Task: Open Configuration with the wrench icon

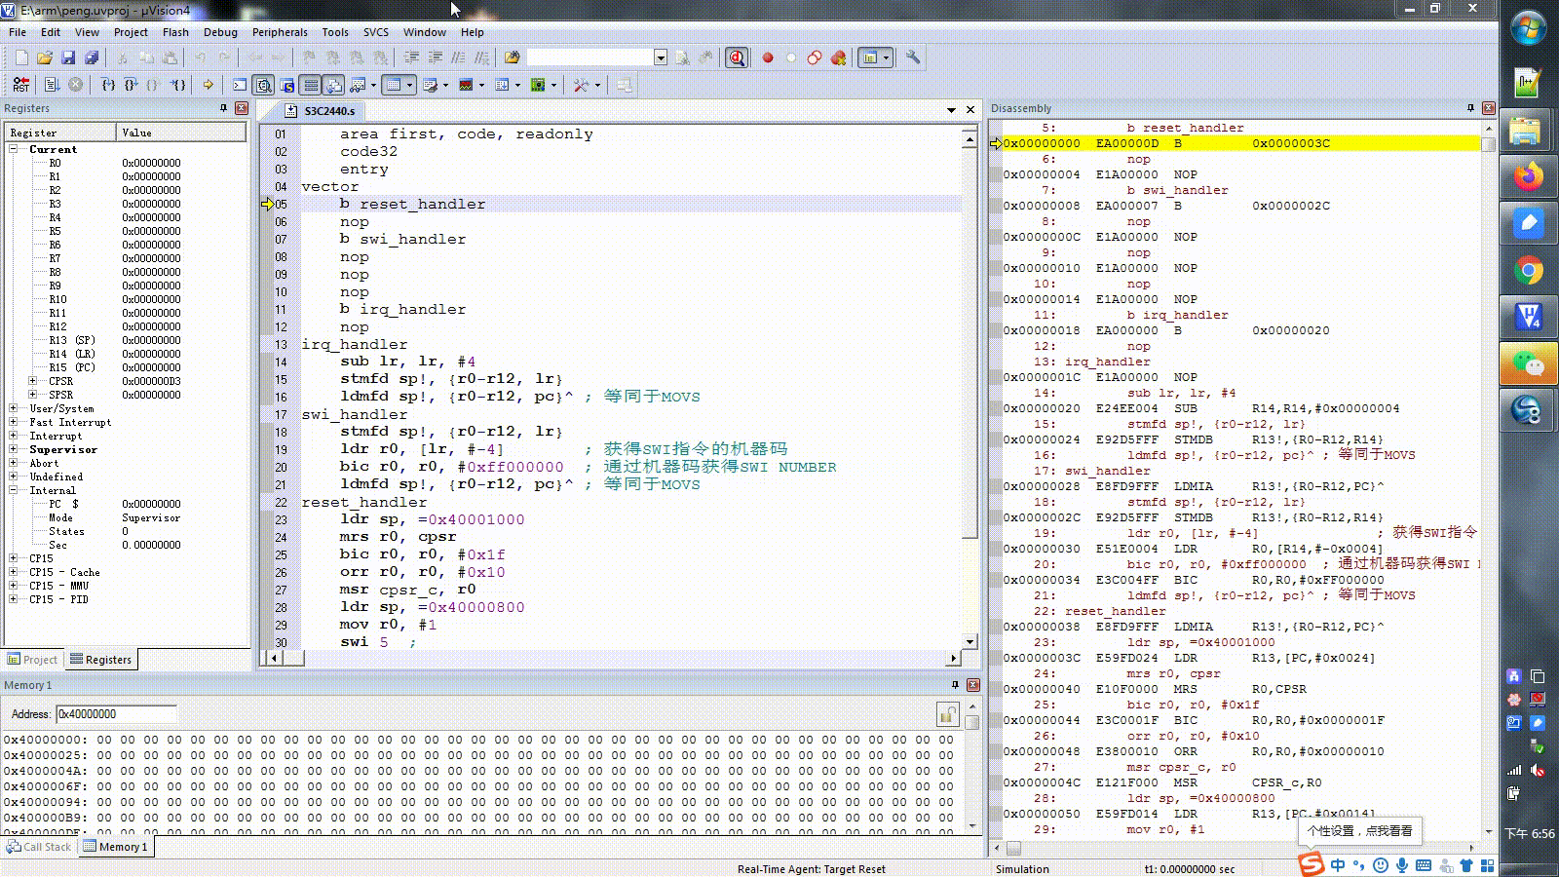Action: (912, 57)
